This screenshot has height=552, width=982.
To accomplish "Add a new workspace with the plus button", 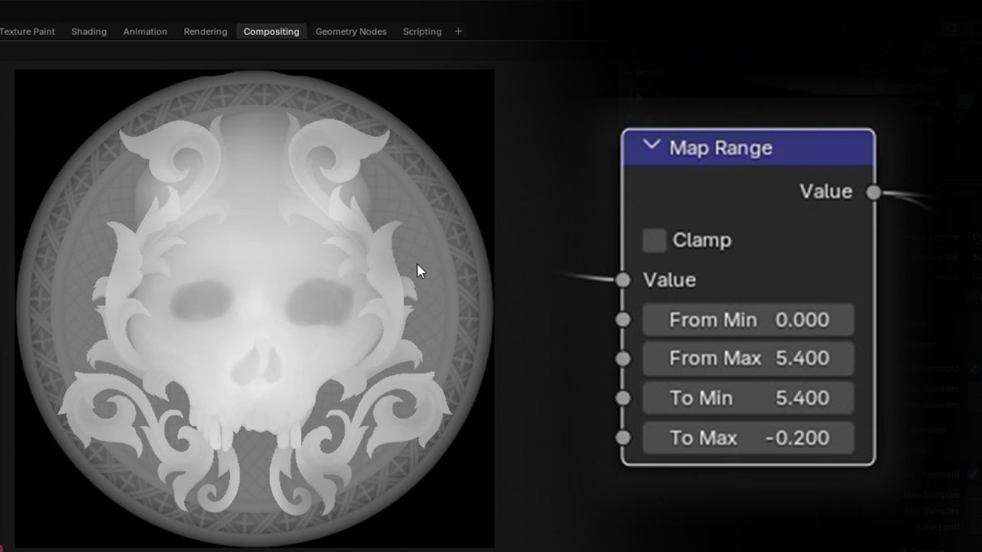I will tap(458, 31).
